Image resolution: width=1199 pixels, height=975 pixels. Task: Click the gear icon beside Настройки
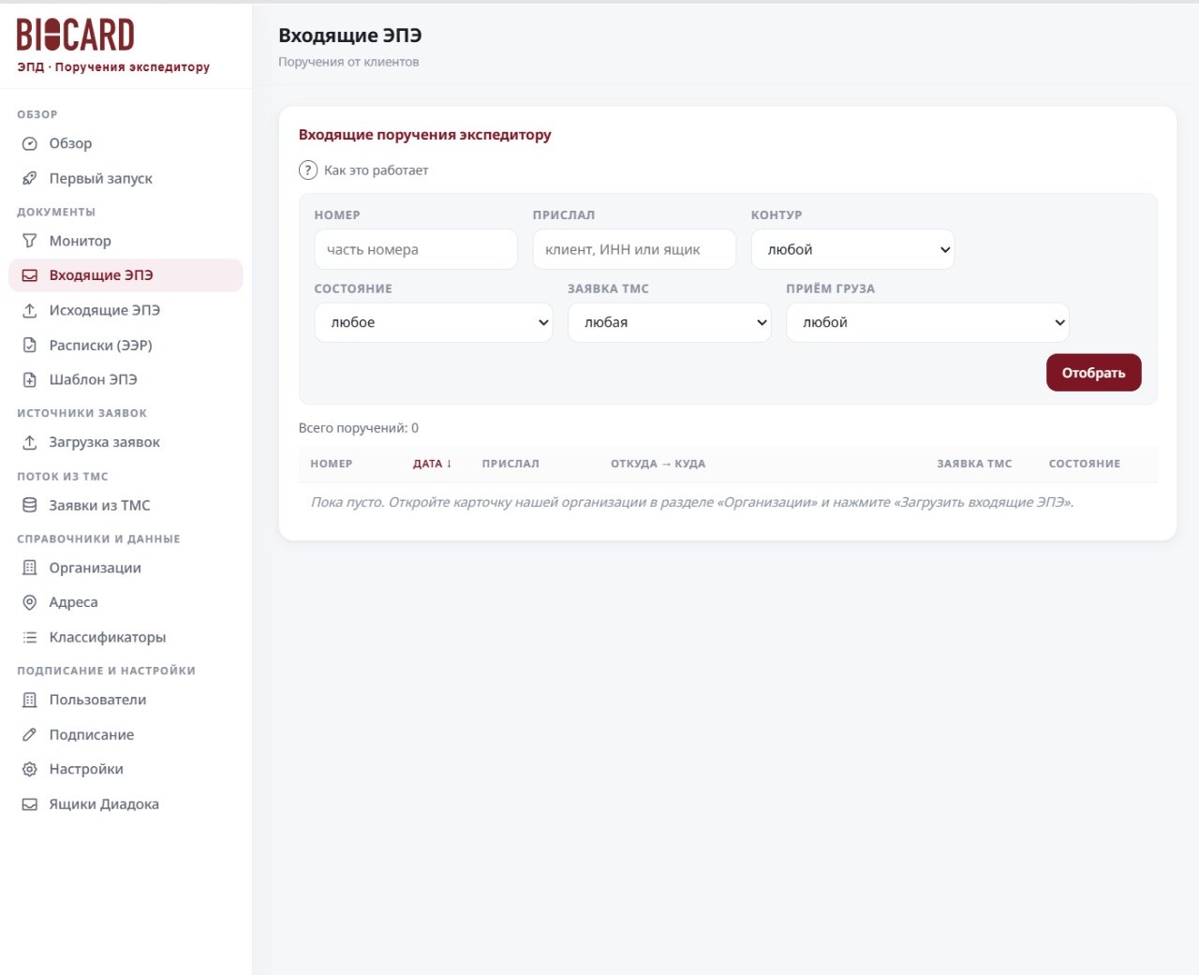coord(30,769)
